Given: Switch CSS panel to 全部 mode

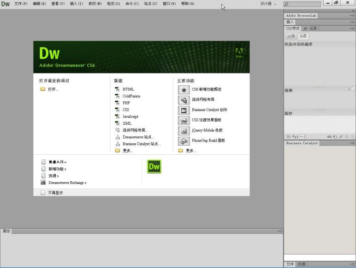Looking at the screenshot, I should coord(291,36).
